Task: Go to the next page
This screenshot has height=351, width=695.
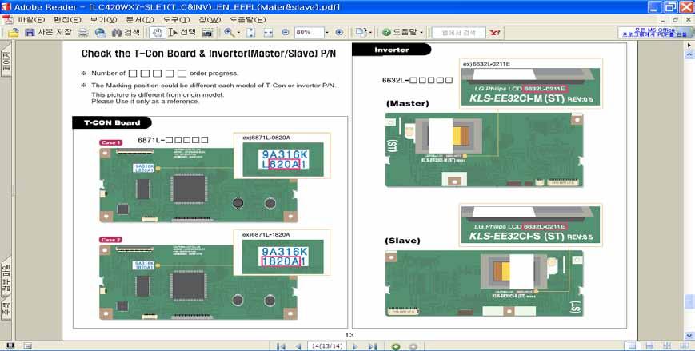Action: pos(354,346)
